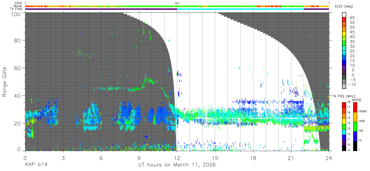This screenshot has width=370, height=171.
Task: Click the 18 tick on TX frequency legend
Action: tap(349, 102)
